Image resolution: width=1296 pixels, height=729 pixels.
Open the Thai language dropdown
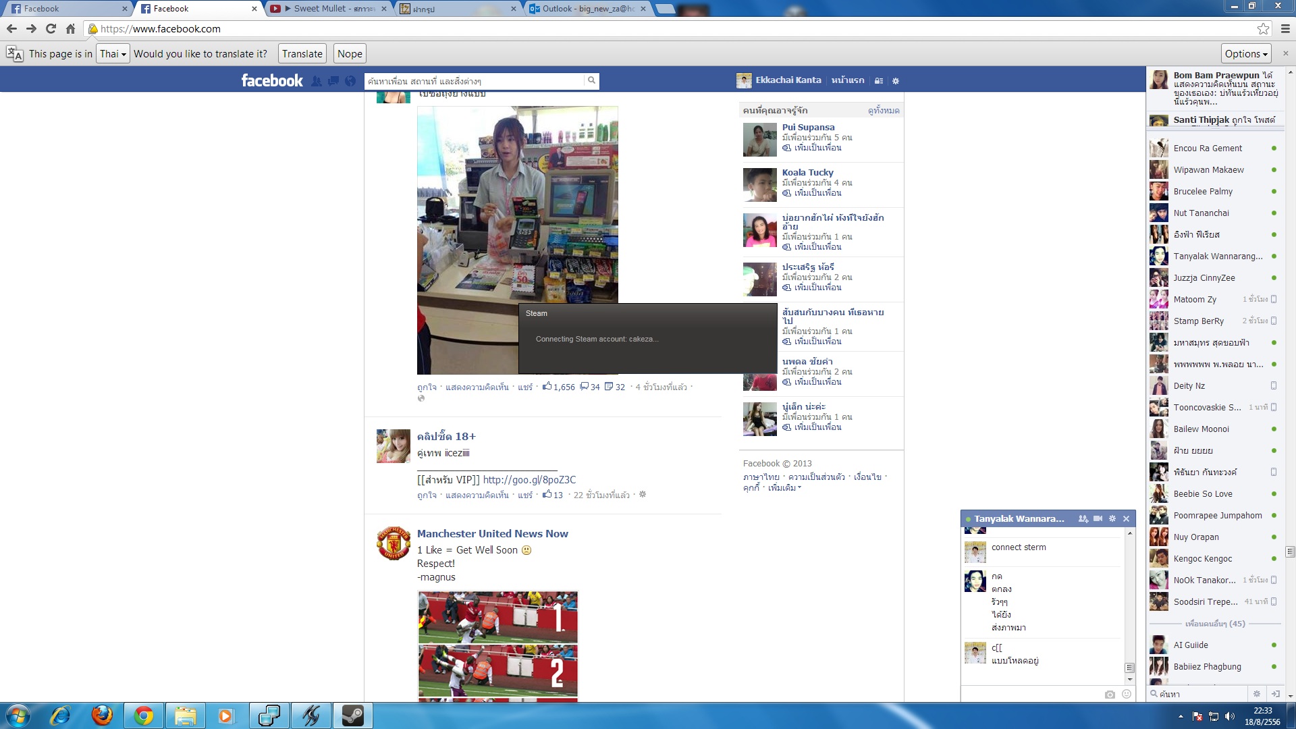pyautogui.click(x=113, y=54)
